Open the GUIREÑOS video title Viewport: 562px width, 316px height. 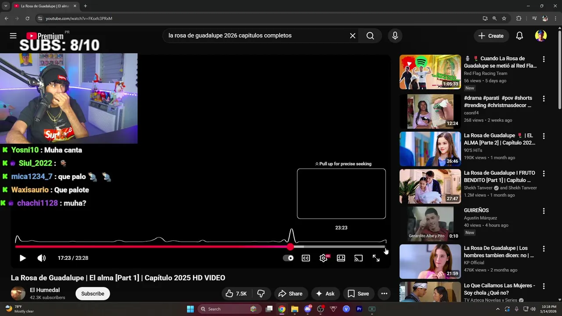476,210
